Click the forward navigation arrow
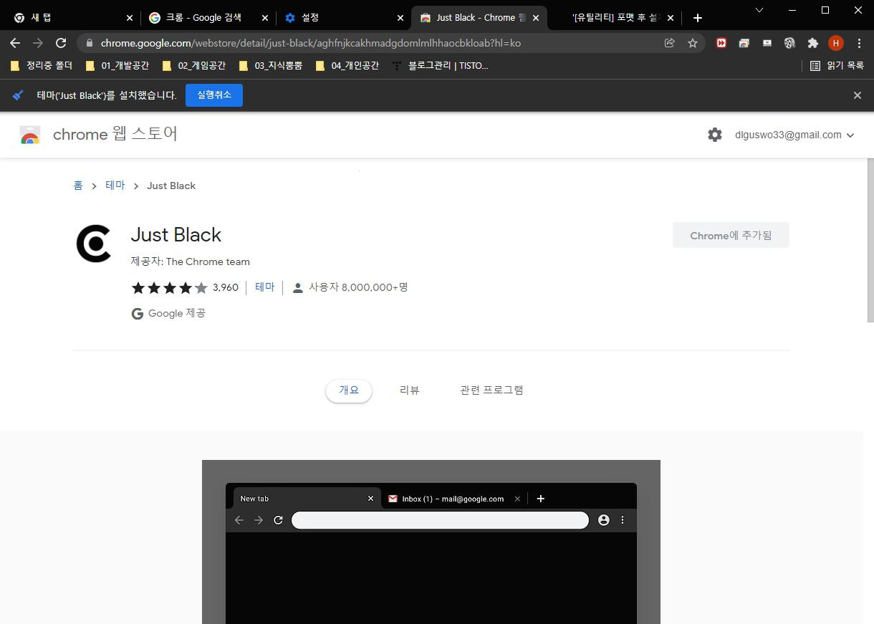 pos(38,43)
